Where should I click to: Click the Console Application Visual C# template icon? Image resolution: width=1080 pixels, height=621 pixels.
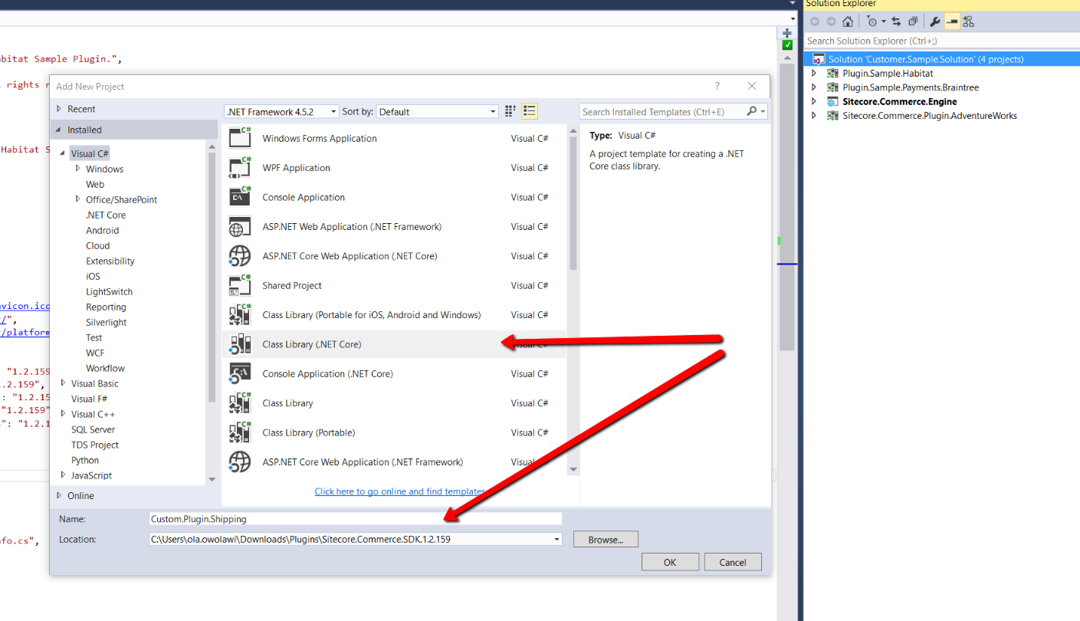241,197
